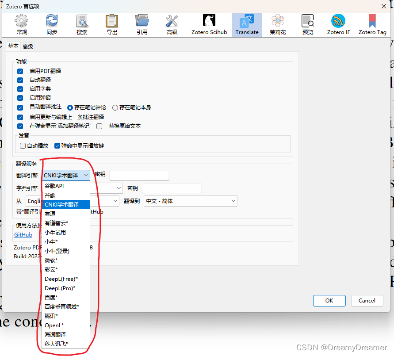
Task: Choose OpenL* from engine list
Action: click(x=66, y=325)
